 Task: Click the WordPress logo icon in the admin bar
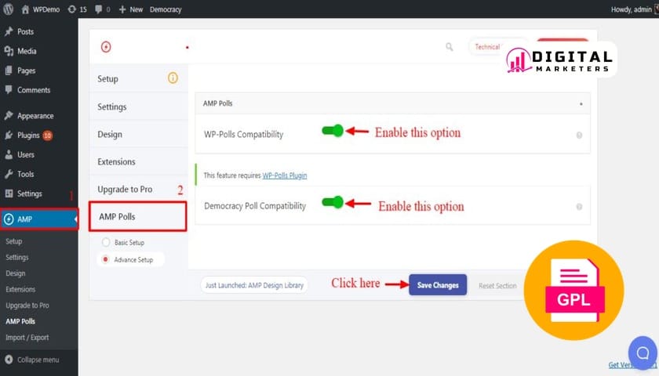(x=8, y=9)
